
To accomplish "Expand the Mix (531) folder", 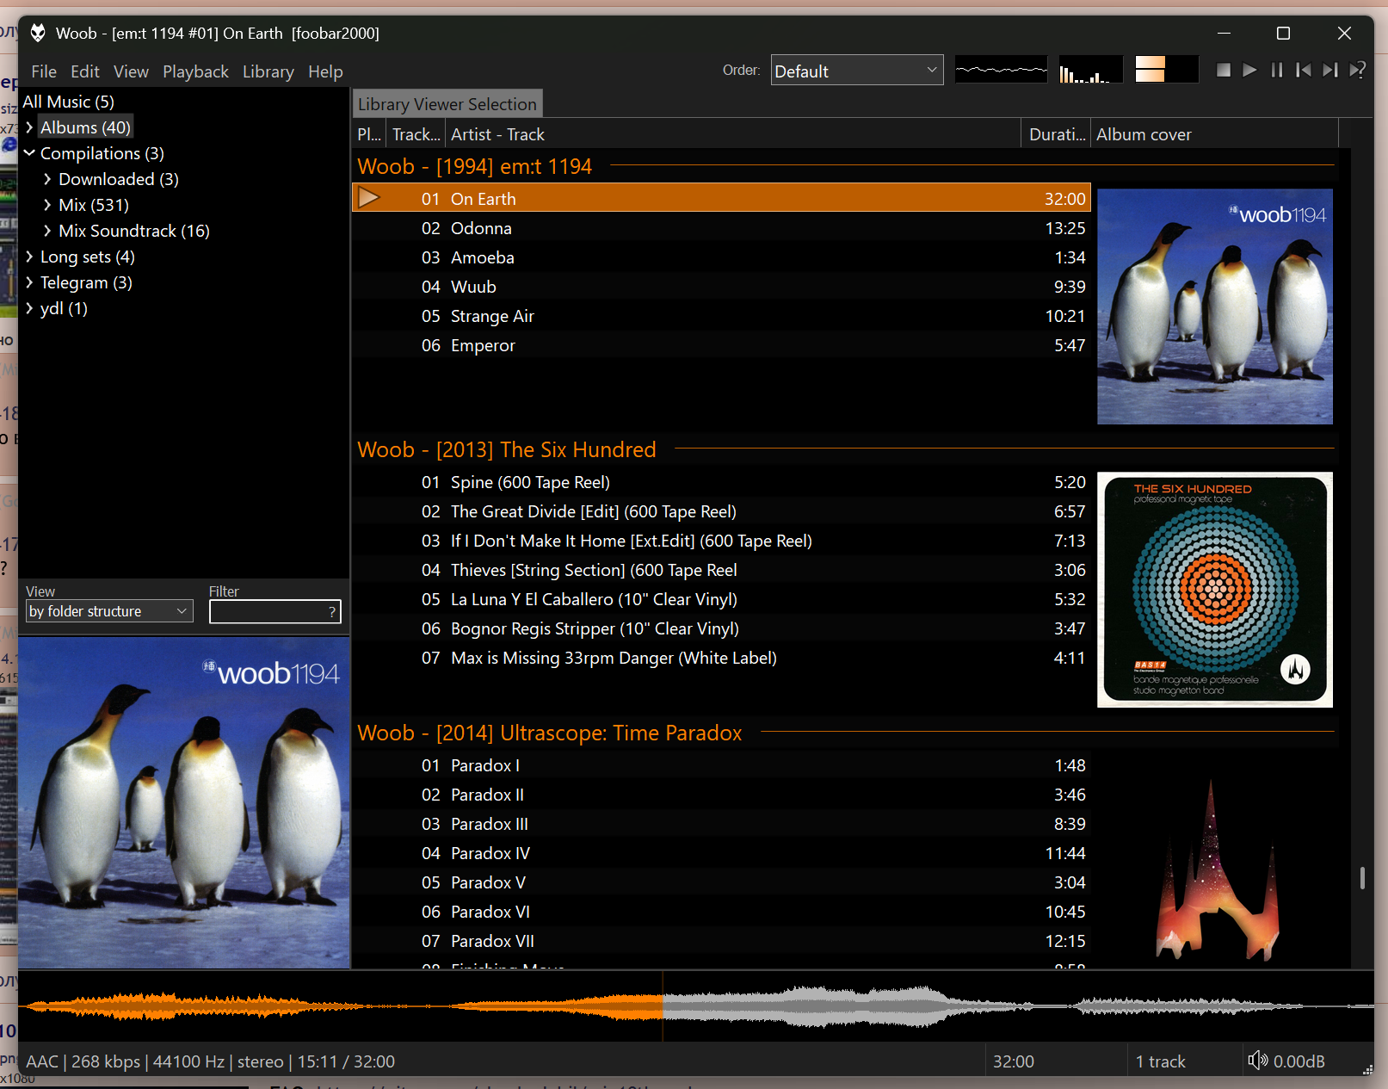I will point(47,205).
